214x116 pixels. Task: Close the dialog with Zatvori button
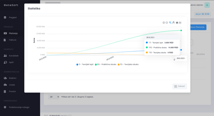[179, 86]
